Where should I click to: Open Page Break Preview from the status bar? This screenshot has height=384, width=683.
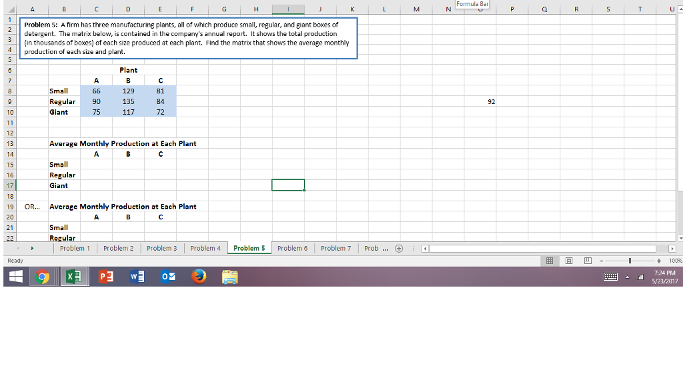pos(588,260)
